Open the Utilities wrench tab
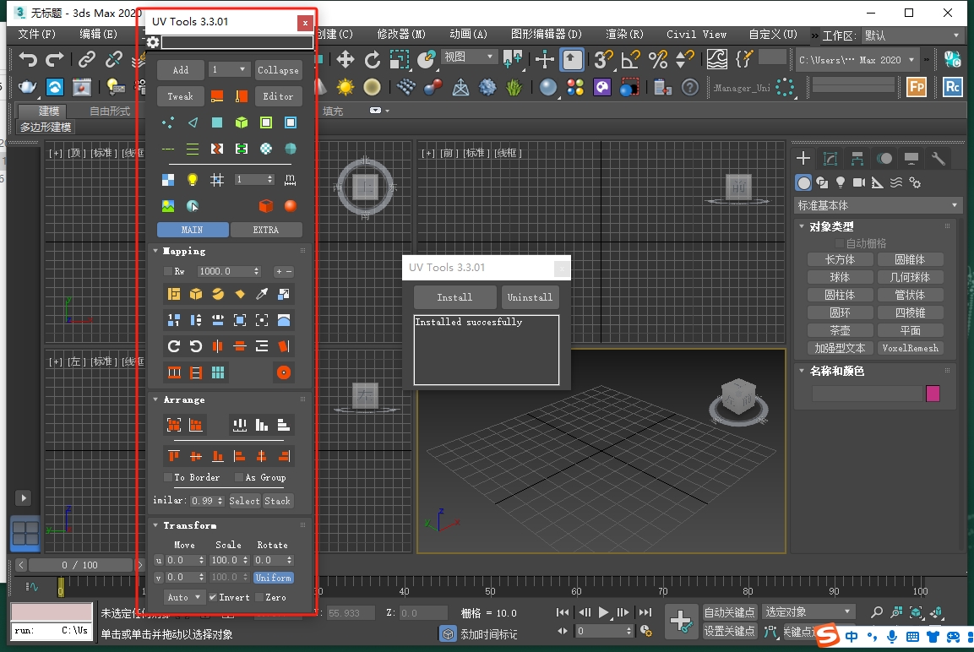The height and width of the screenshot is (652, 974). (x=939, y=158)
